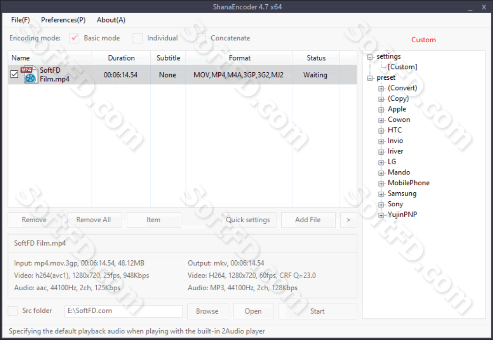The image size is (493, 340).
Task: Expand the Invio preset group
Action: pyautogui.click(x=381, y=141)
